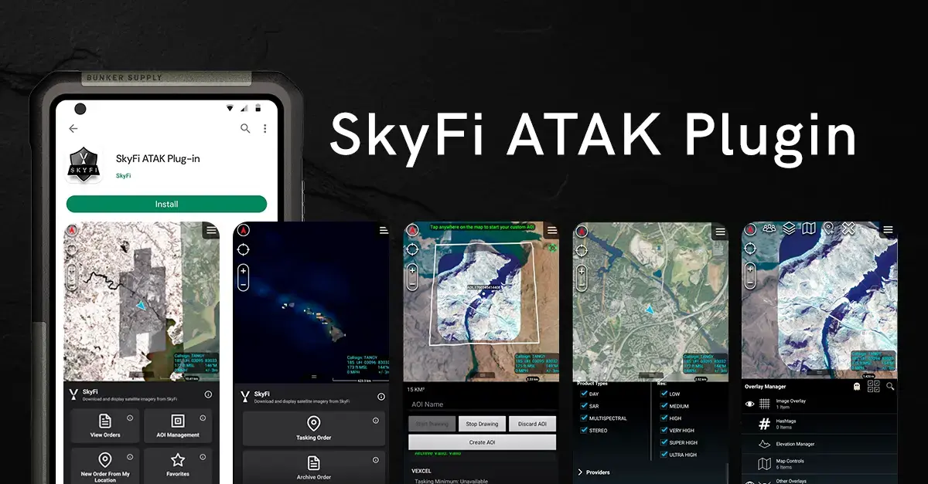Open folded map icon in Overlay Manager toolbar
928x484 pixels.
tap(809, 228)
